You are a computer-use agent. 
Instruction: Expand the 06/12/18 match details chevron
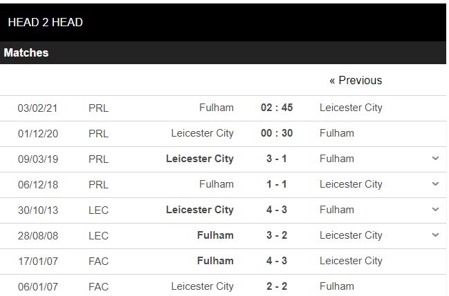pos(435,184)
